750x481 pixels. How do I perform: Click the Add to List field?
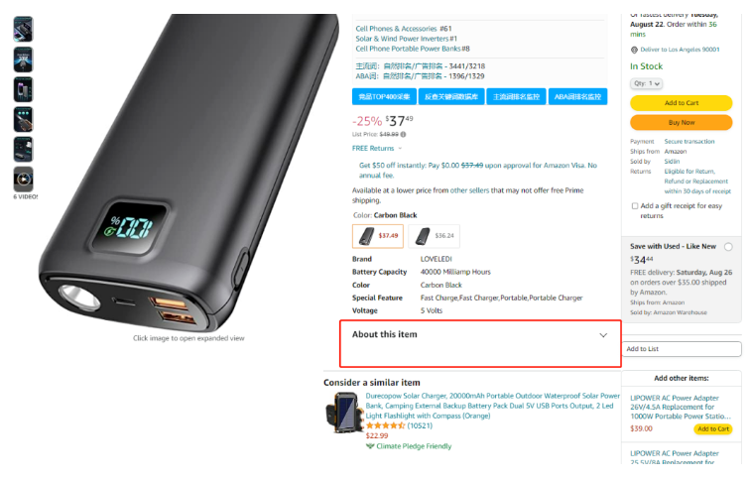[682, 349]
